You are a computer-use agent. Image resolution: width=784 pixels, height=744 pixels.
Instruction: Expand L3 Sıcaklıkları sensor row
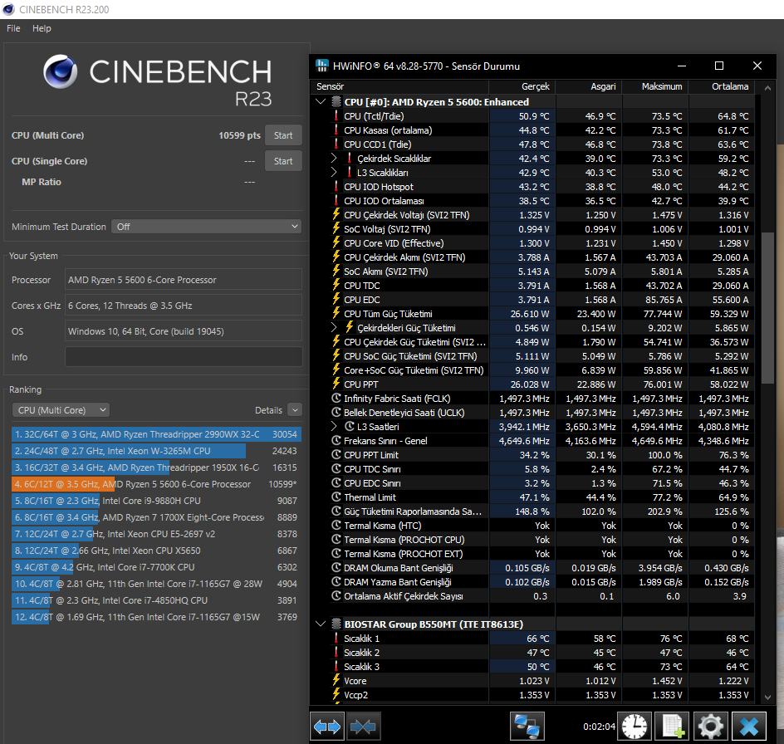point(334,173)
